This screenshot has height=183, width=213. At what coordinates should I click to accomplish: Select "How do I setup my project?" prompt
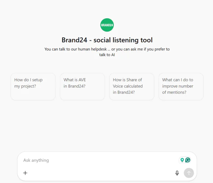33,87
